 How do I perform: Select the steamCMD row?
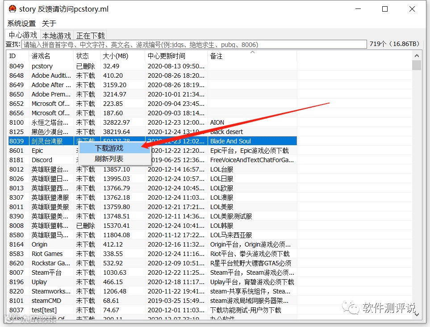pyautogui.click(x=152, y=301)
